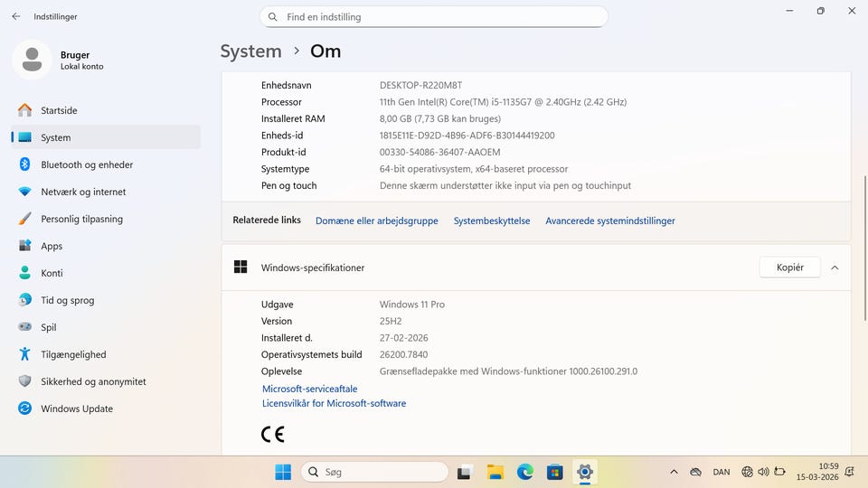Open Tilgængelighed settings

pyautogui.click(x=73, y=354)
